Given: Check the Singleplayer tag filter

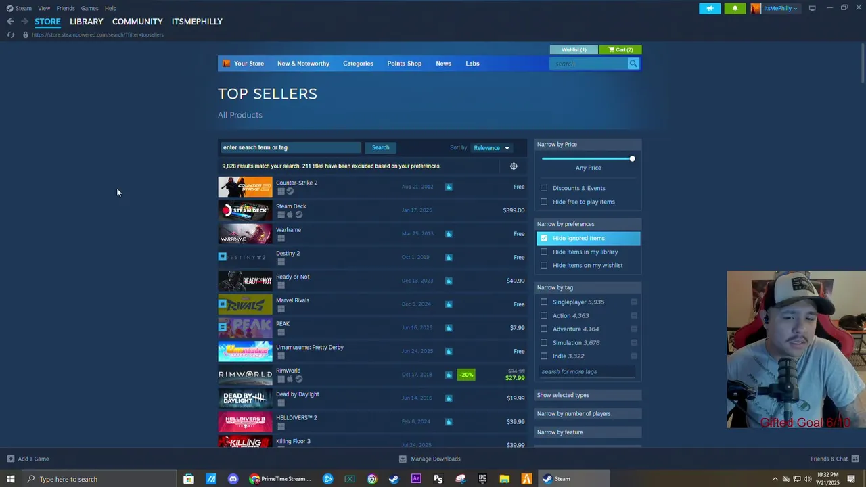Looking at the screenshot, I should [x=544, y=302].
